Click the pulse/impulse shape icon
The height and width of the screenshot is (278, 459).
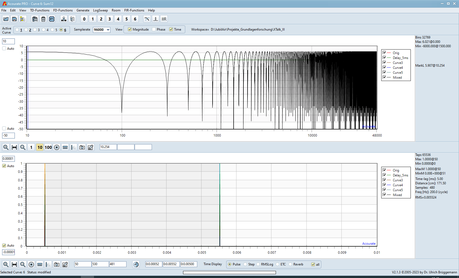click(155, 19)
